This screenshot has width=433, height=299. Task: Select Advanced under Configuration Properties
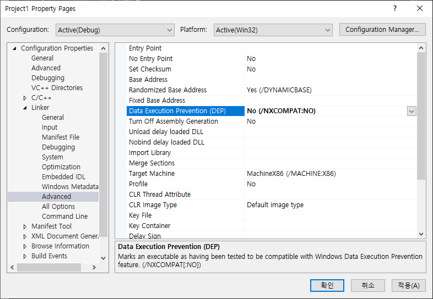pos(46,68)
